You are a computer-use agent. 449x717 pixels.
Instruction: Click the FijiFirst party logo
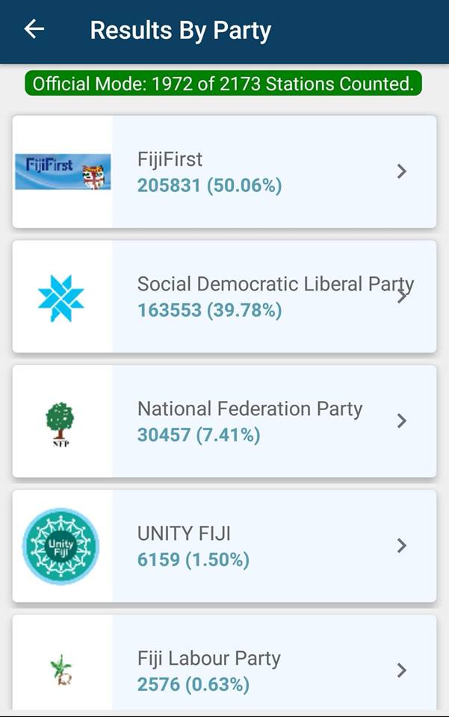pos(63,172)
